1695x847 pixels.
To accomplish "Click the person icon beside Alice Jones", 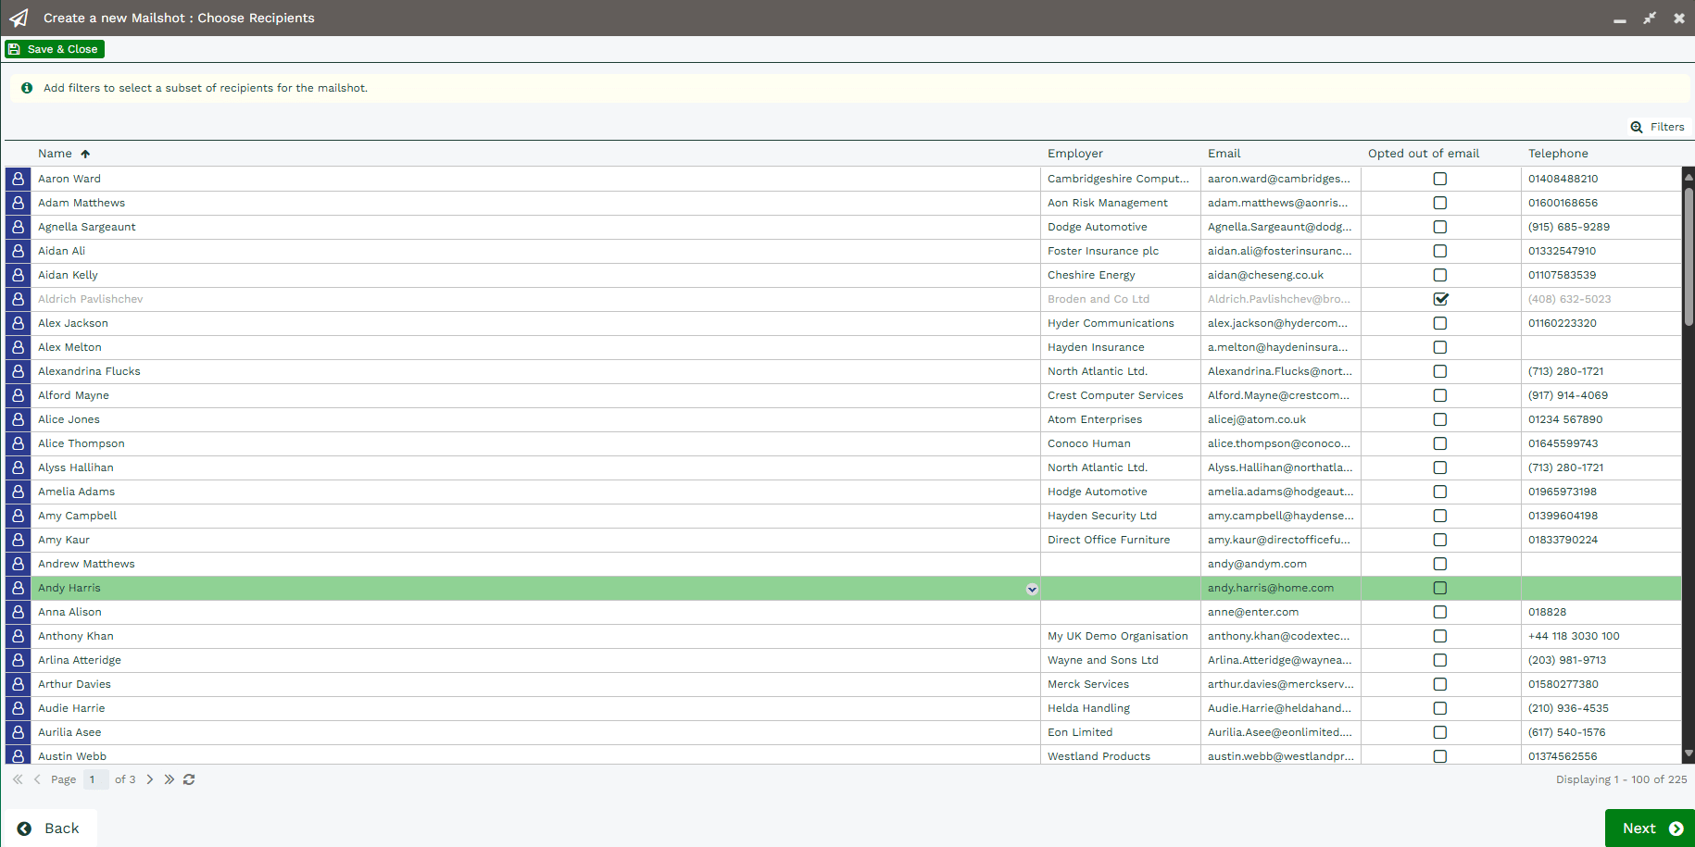I will click(x=18, y=419).
